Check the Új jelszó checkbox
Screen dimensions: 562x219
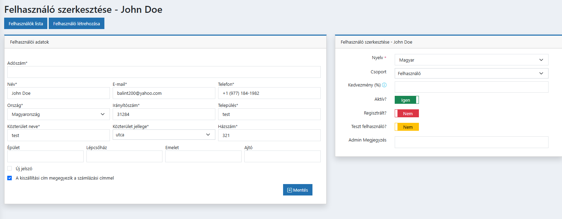(x=10, y=168)
